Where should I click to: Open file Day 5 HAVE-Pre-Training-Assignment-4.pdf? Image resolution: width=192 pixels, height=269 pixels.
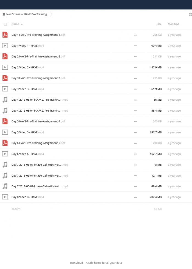click(38, 121)
